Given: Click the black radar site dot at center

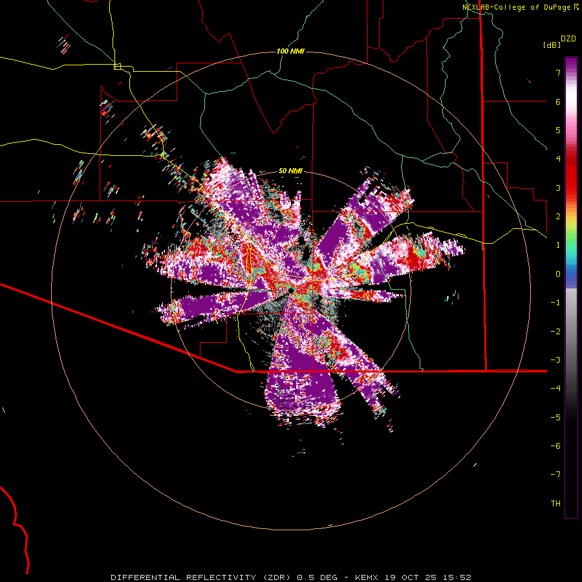Looking at the screenshot, I should point(291,290).
